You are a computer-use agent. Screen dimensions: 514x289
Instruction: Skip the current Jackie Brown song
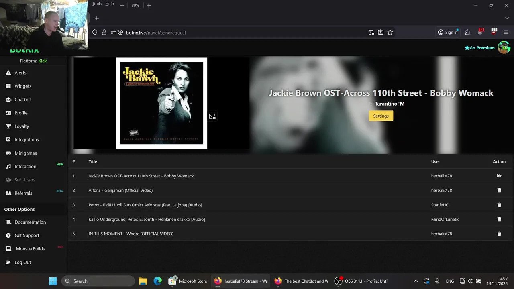(499, 176)
